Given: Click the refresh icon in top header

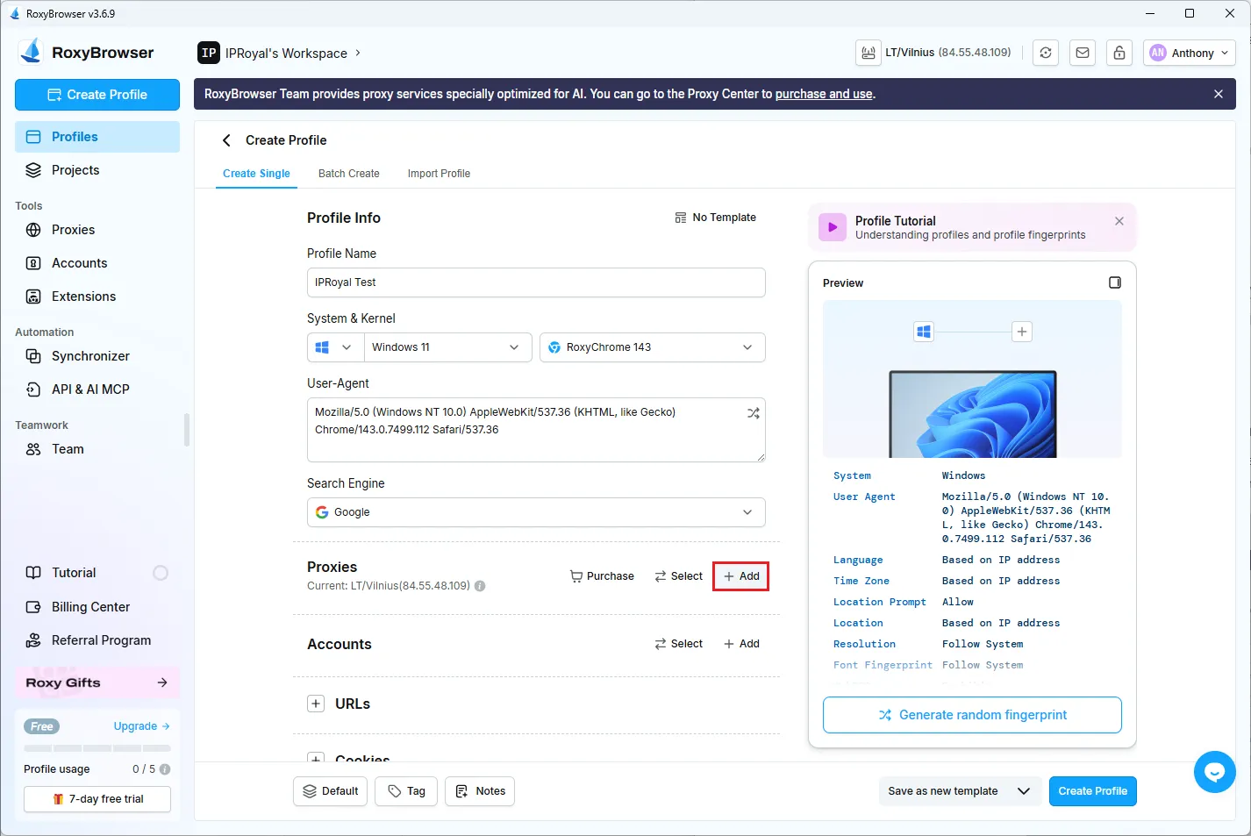Looking at the screenshot, I should point(1045,53).
